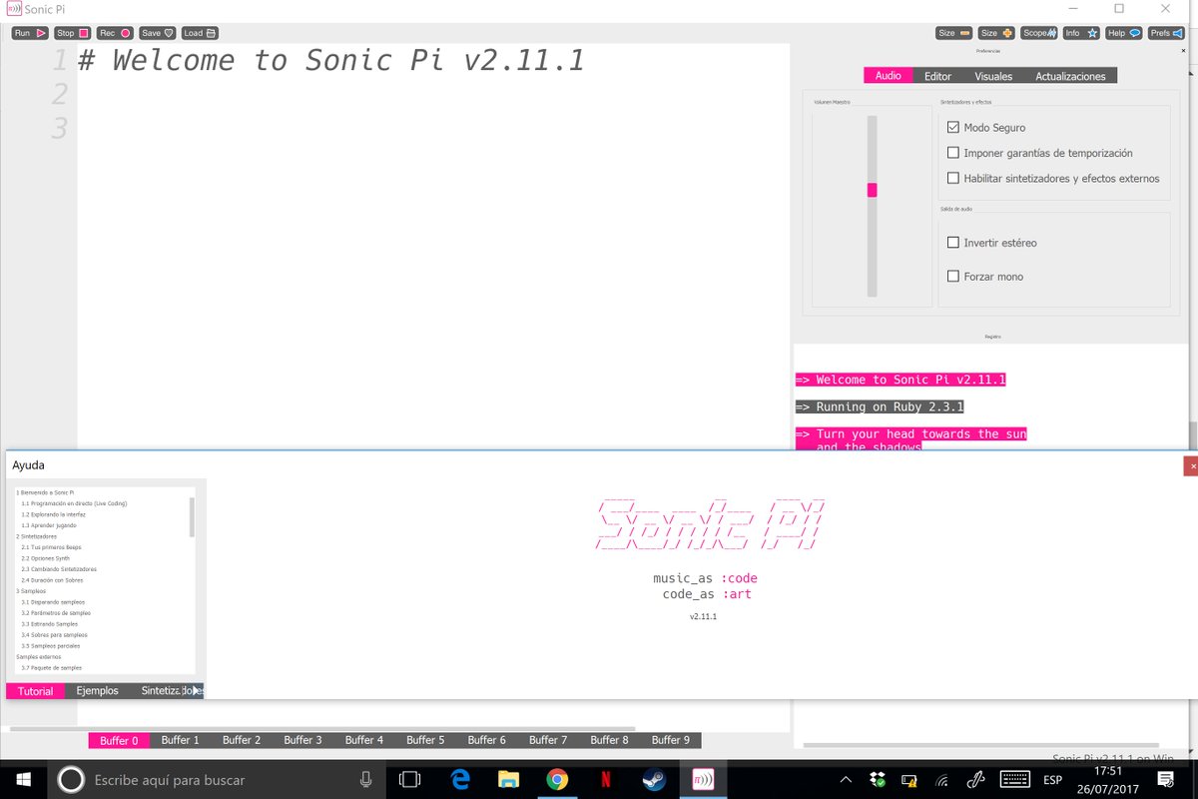The image size is (1198, 799).
Task: Switch to Ejemplos help tab
Action: coord(98,691)
